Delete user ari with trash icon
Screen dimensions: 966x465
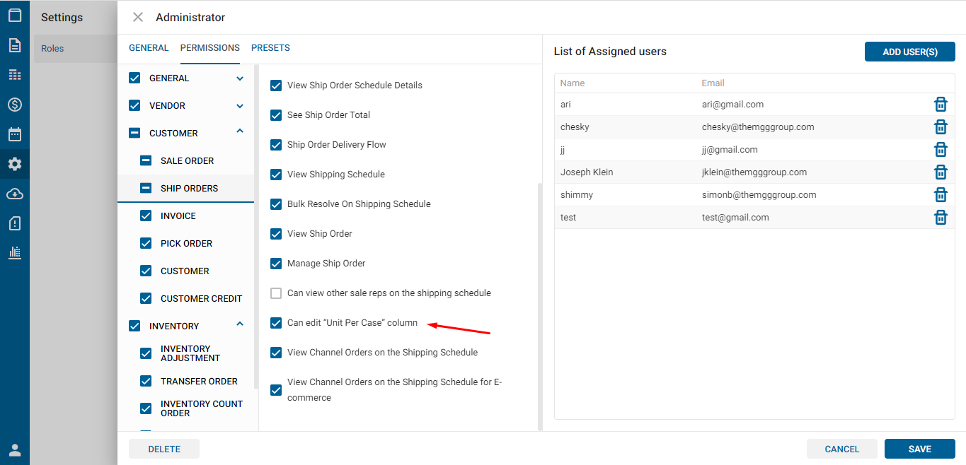(x=941, y=105)
